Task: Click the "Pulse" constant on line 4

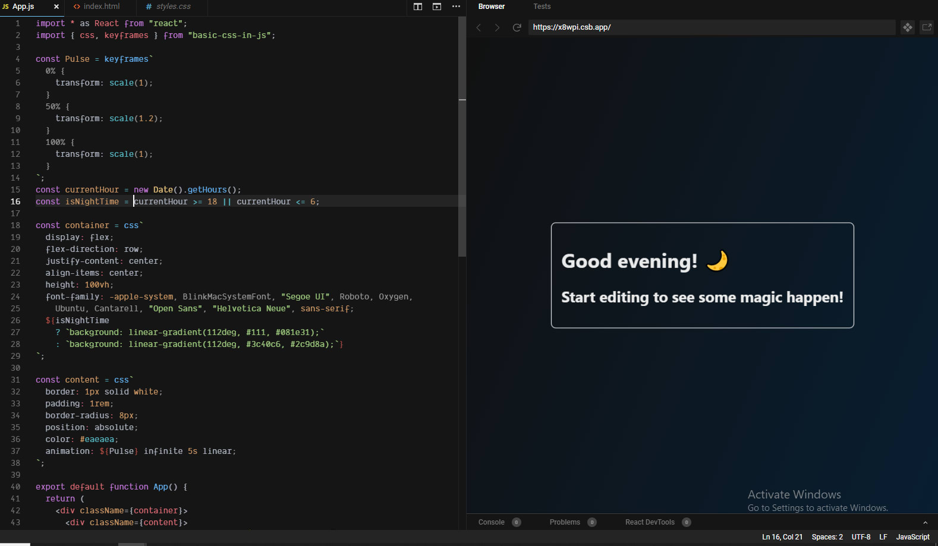Action: pos(77,59)
